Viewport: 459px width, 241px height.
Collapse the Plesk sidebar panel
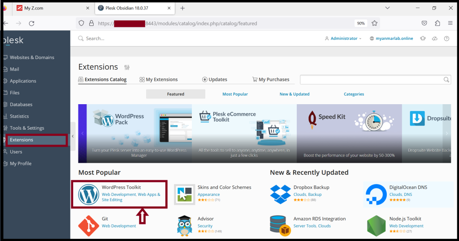(73, 136)
